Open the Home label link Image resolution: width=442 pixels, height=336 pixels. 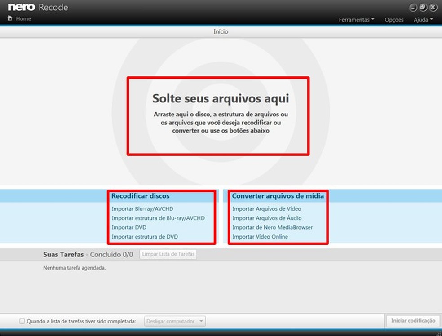coord(23,18)
